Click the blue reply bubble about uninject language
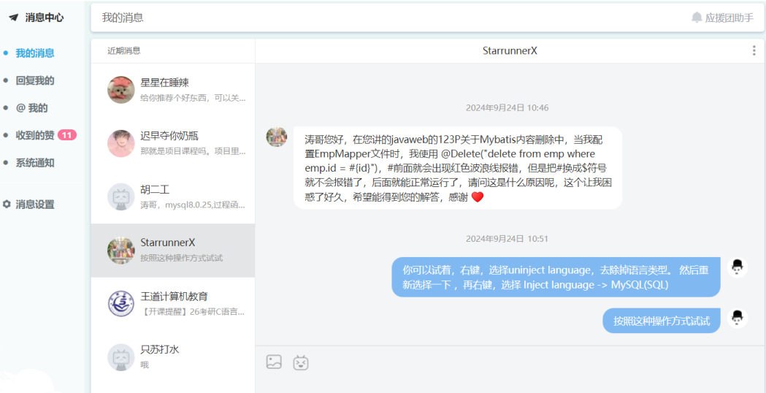This screenshot has width=766, height=393. (x=556, y=277)
